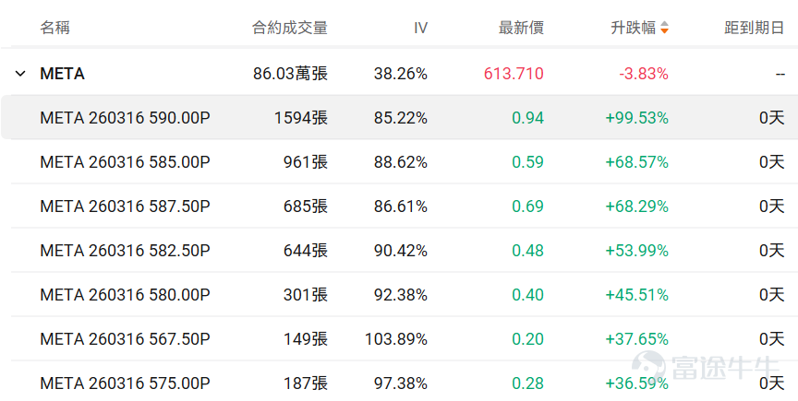The image size is (798, 401).
Task: Click volume cell 1594張
Action: coord(301,118)
